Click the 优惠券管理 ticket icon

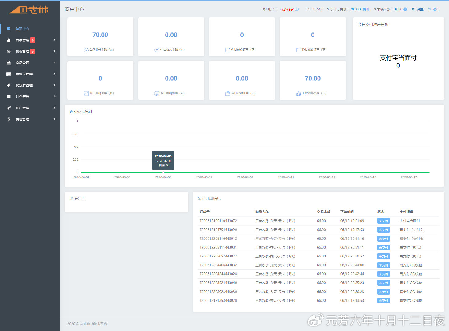(x=9, y=86)
